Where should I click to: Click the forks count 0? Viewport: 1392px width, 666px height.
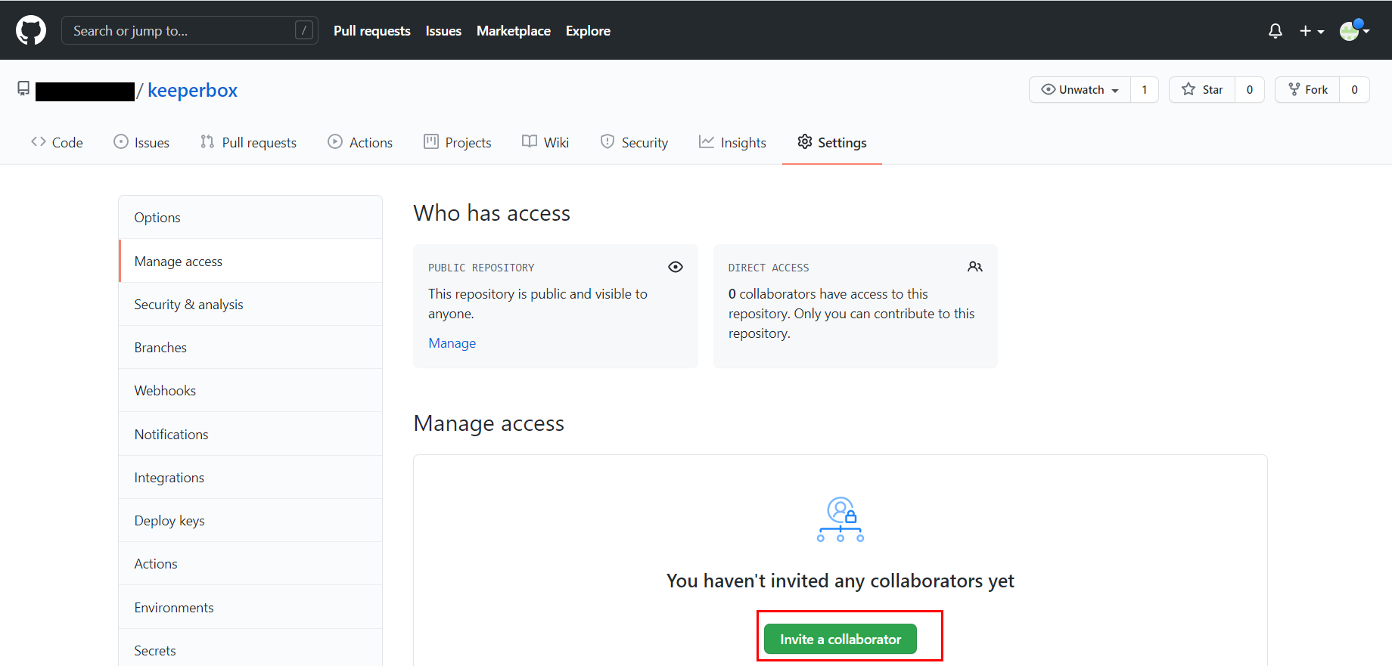click(x=1354, y=89)
